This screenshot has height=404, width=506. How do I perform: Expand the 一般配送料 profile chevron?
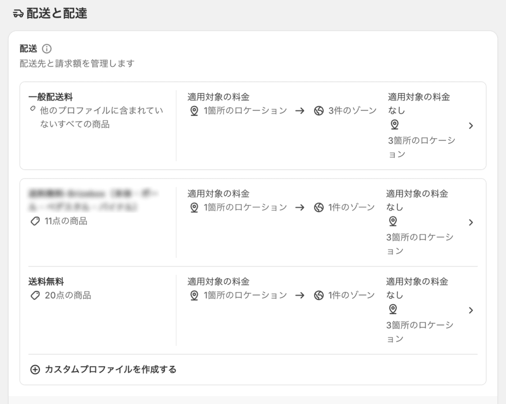[x=471, y=126]
